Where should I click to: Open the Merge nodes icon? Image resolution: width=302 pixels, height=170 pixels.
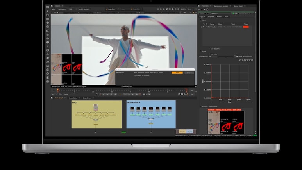point(48,34)
